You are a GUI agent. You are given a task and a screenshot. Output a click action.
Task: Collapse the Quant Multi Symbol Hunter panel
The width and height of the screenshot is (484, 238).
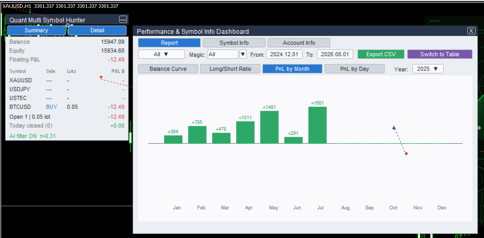123,20
